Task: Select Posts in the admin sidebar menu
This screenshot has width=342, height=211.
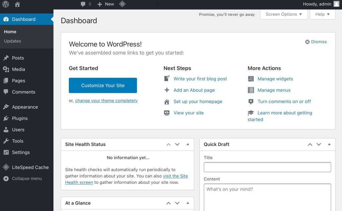Action: [x=18, y=58]
